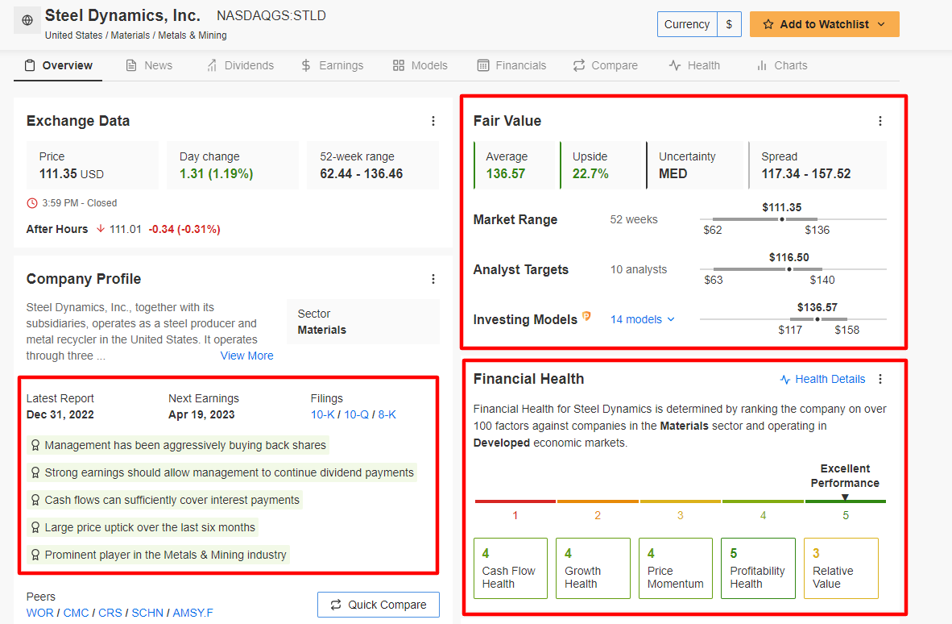The image size is (952, 624).
Task: Open the Compare tab
Action: pos(606,65)
